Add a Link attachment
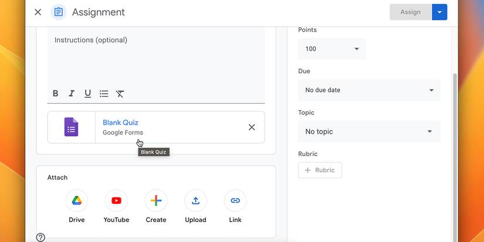Image resolution: width=484 pixels, height=242 pixels. pyautogui.click(x=235, y=201)
